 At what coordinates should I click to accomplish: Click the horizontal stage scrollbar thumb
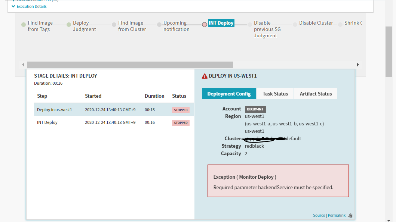point(130,65)
